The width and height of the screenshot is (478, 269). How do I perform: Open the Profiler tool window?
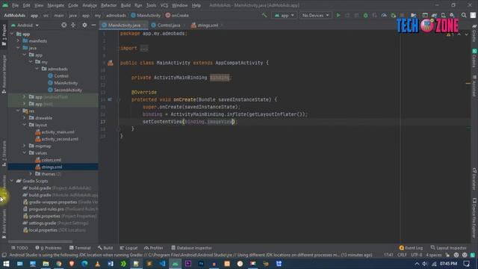(x=154, y=248)
